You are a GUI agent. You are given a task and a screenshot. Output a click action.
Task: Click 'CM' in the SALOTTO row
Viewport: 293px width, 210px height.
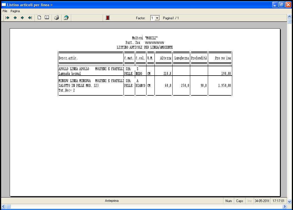tap(149, 85)
